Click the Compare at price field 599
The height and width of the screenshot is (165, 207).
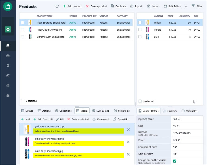pyautogui.click(x=187, y=147)
